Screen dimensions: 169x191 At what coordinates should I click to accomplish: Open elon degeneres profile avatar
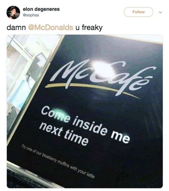13,13
